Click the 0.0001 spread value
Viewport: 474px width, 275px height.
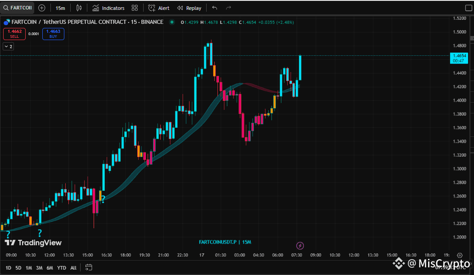coord(34,34)
